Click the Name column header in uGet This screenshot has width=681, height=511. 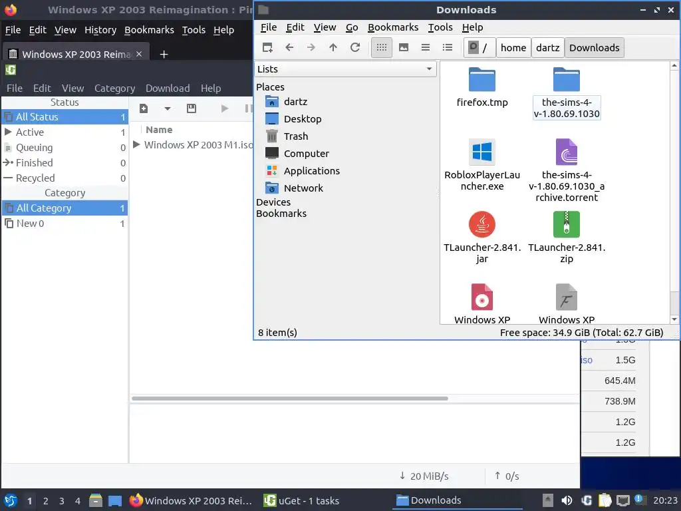(x=159, y=130)
